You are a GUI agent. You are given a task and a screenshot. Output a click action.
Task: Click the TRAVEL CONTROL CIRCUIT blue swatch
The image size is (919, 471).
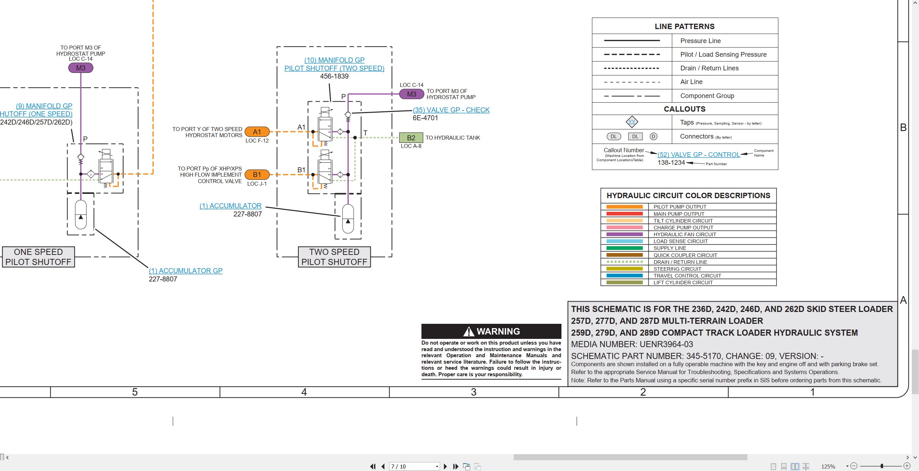624,276
